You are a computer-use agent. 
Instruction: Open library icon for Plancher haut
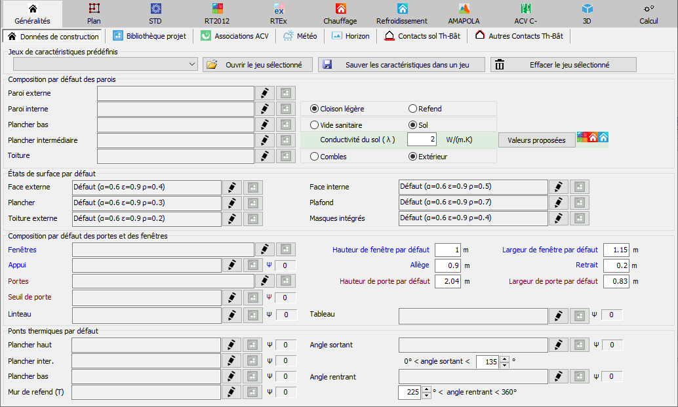[252, 345]
